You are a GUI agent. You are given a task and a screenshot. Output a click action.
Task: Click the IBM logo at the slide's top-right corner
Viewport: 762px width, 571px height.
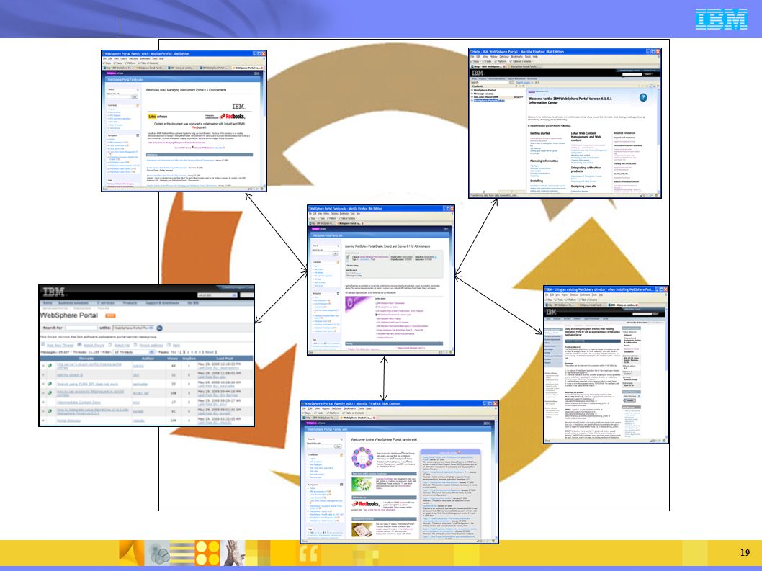721,19
